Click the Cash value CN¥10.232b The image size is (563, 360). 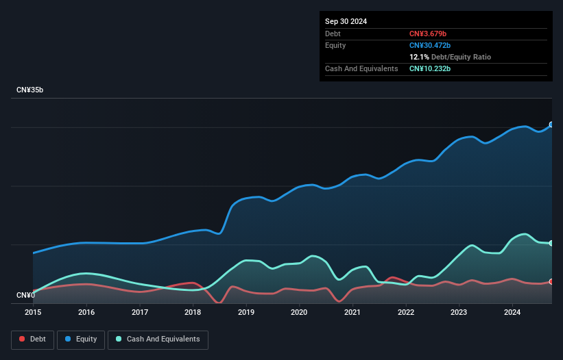click(x=430, y=68)
